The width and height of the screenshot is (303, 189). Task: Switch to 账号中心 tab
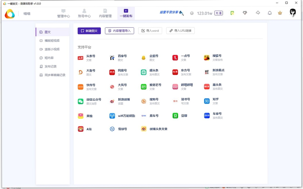[x=84, y=13]
